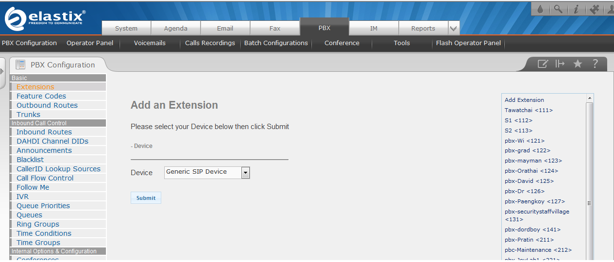
Task: Expand the left side panel arrow
Action: [2, 71]
